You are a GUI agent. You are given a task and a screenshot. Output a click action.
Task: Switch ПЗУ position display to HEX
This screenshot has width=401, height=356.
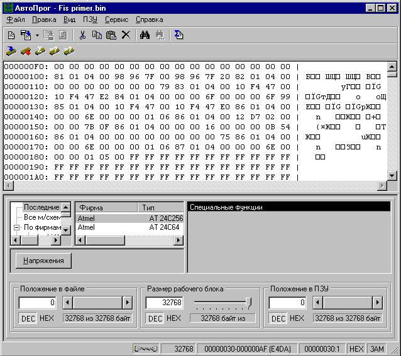click(x=297, y=318)
